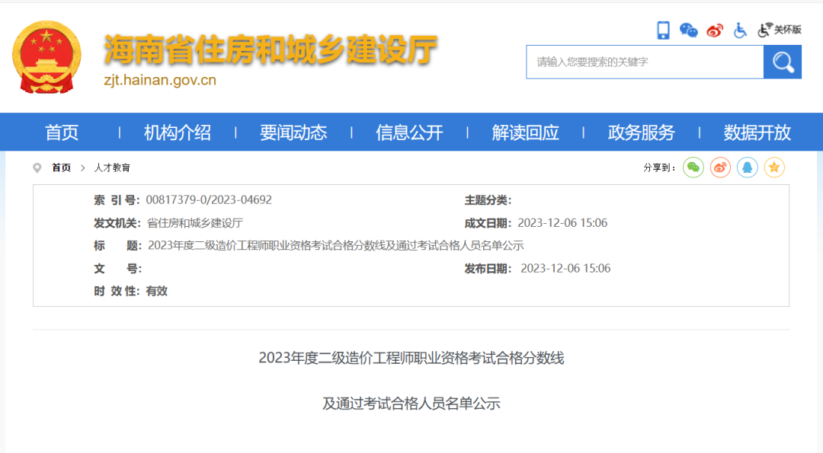823x453 pixels.
Task: Click the location pin breadcrumb icon
Action: pyautogui.click(x=37, y=167)
